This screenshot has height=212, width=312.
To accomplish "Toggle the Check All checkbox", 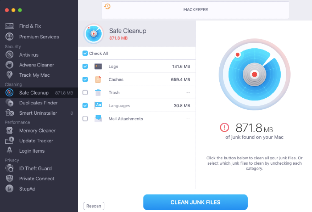I will (85, 53).
